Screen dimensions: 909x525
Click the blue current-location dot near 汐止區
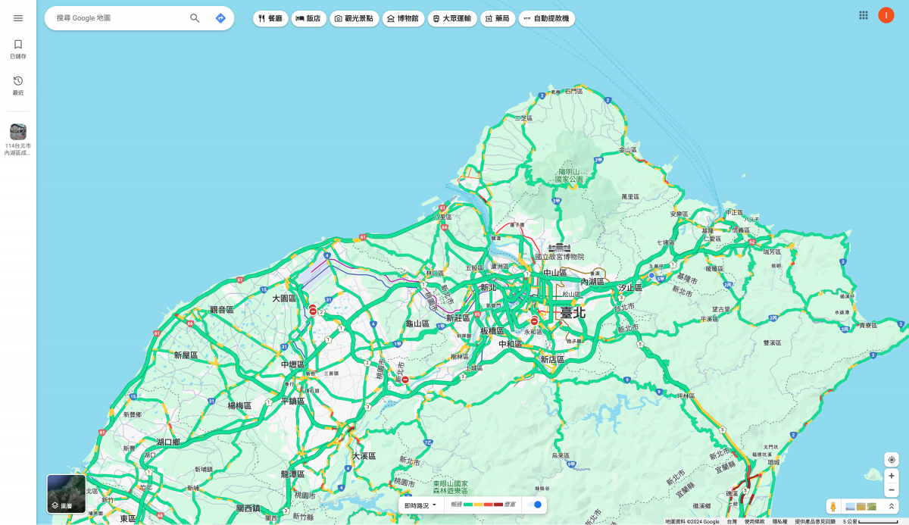tap(651, 275)
